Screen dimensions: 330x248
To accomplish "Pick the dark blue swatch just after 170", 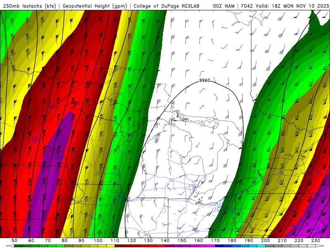I will click(x=219, y=246).
